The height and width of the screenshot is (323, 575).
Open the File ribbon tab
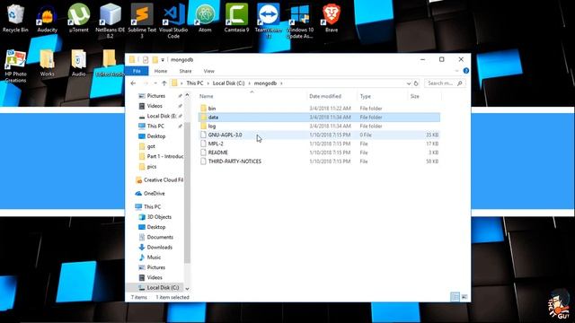pyautogui.click(x=137, y=71)
